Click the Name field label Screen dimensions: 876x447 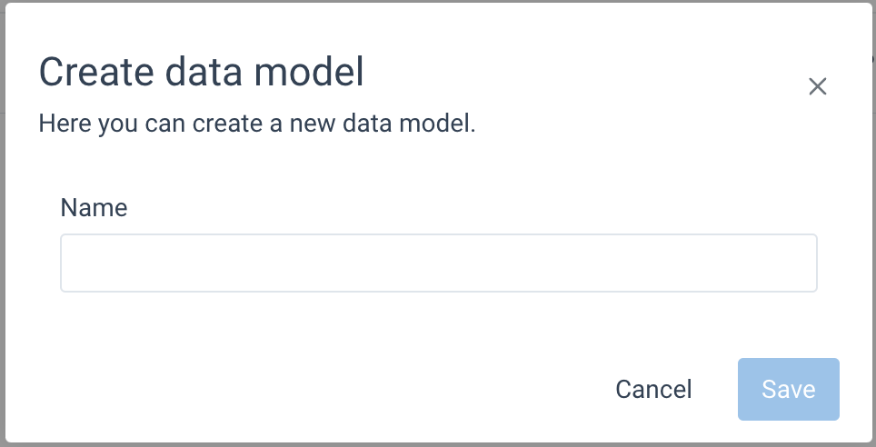(94, 208)
